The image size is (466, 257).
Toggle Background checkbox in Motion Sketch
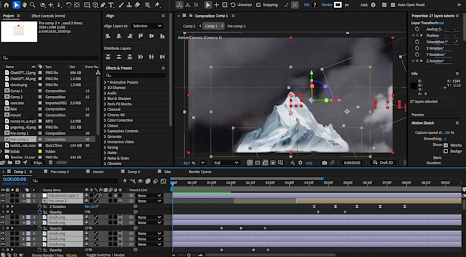(x=445, y=151)
